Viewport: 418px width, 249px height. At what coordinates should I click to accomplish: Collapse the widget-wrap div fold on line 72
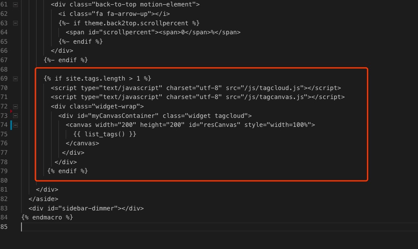[x=15, y=106]
